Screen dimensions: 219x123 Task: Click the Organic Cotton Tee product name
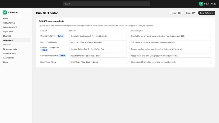click(x=48, y=36)
